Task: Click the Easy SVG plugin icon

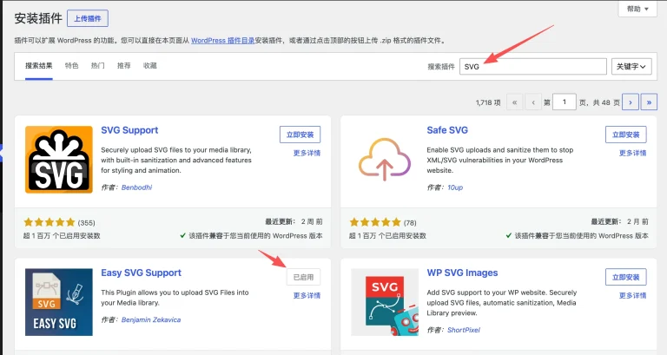Action: (x=59, y=302)
